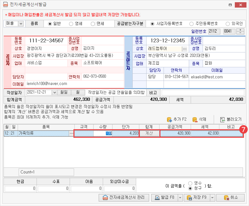
Task: Select 주민등록번호 radio option
Action: 191,24
